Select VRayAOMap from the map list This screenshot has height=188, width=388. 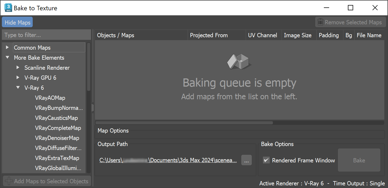50,98
